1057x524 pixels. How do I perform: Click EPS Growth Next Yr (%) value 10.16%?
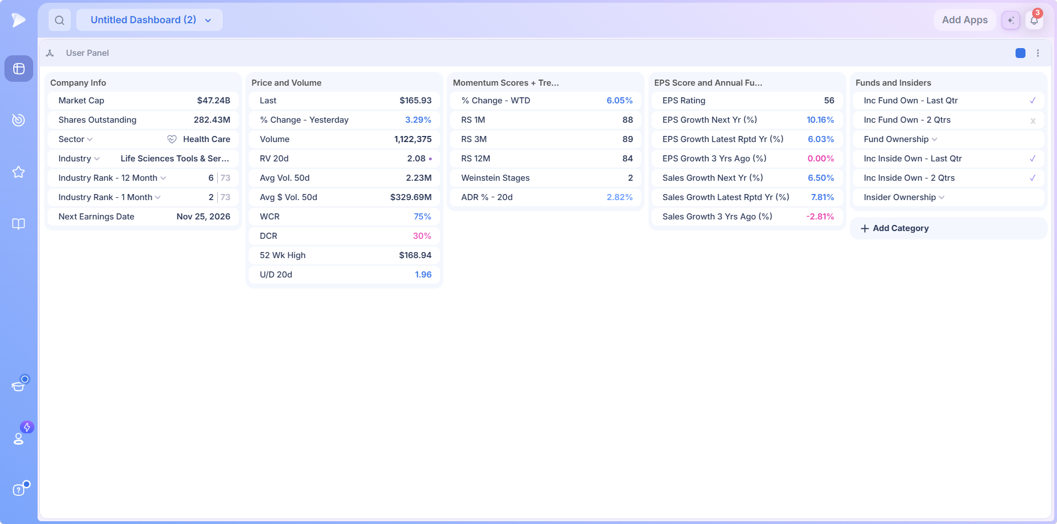(x=820, y=120)
